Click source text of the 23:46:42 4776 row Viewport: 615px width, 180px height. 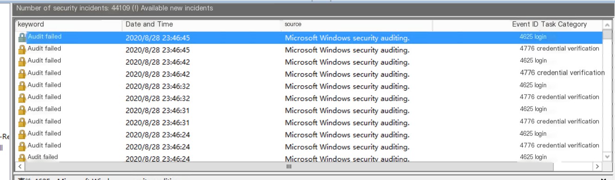click(x=347, y=74)
